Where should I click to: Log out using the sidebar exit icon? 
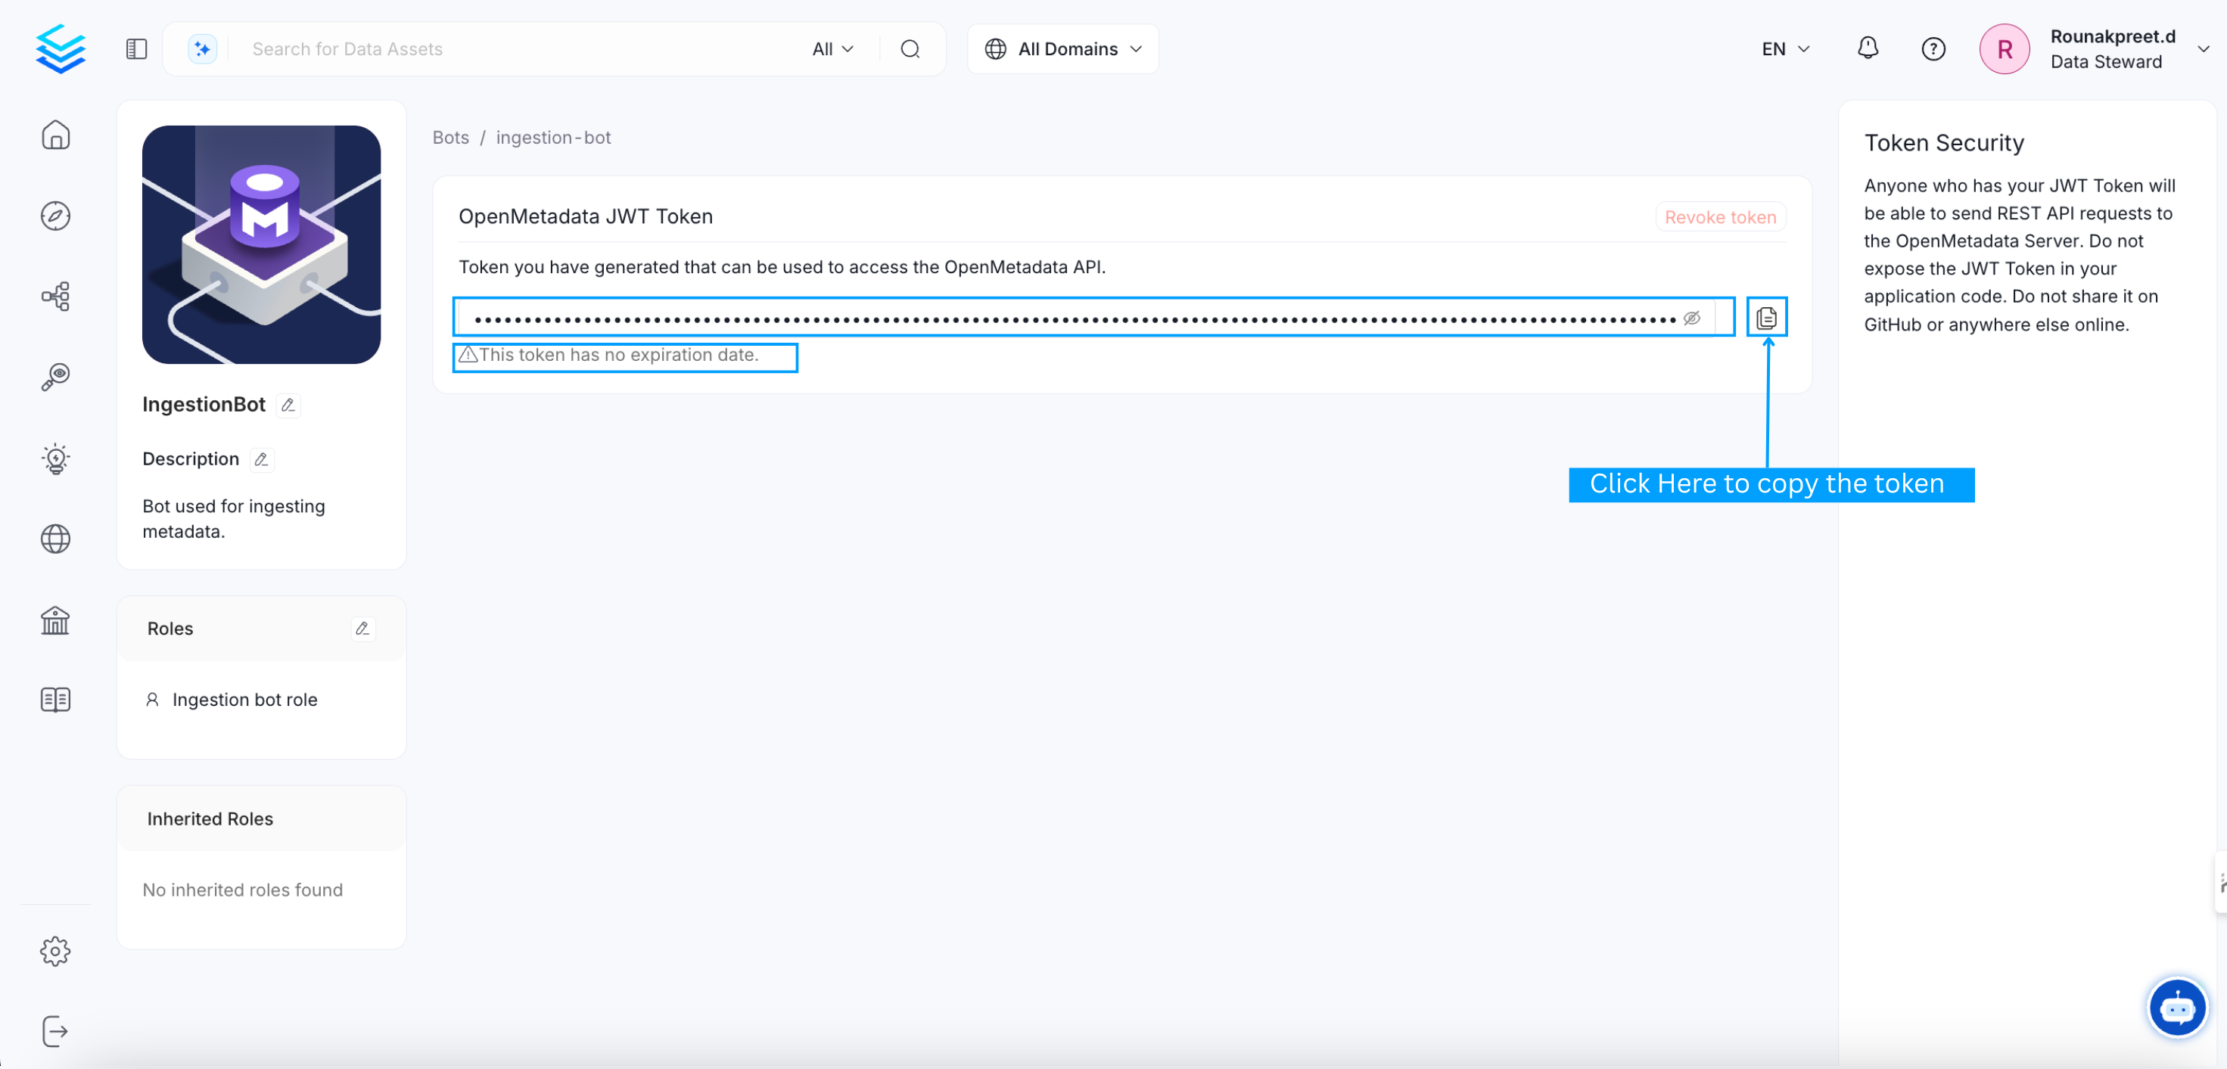(55, 1030)
